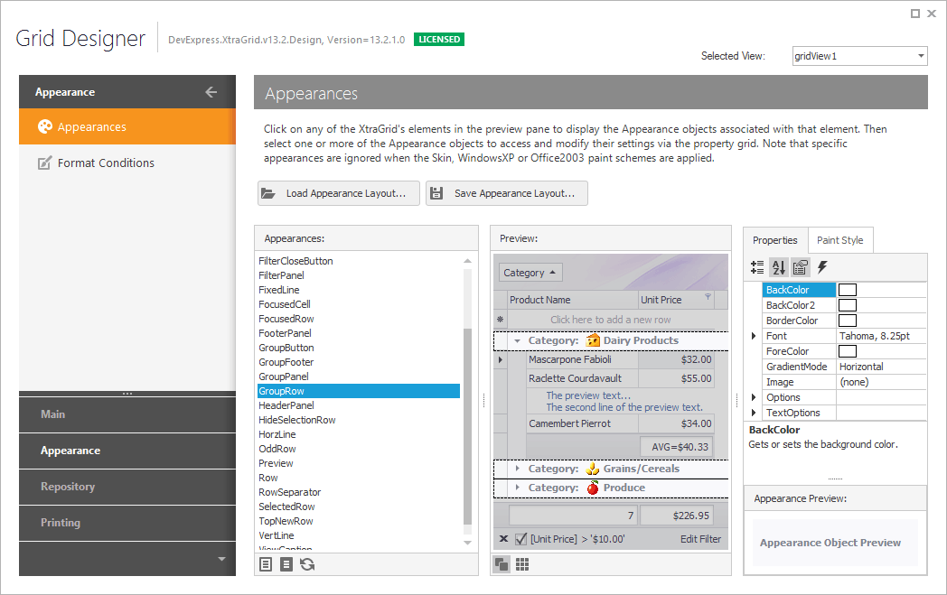Image resolution: width=947 pixels, height=595 pixels.
Task: Click AVG=$40.33 group footer cell
Action: tap(677, 447)
